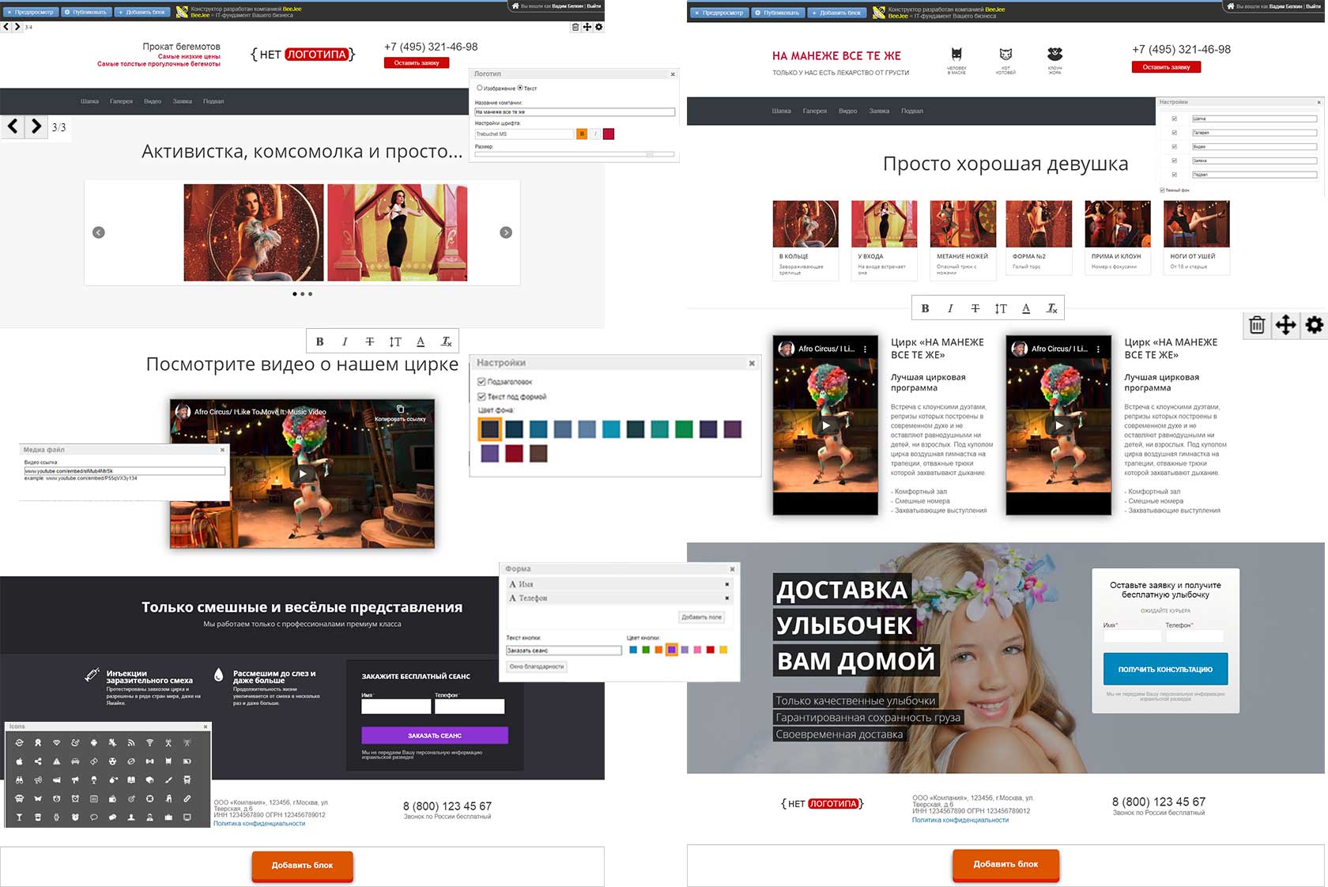
Task: Toggle orange Bold button in Логотип panel
Action: [x=582, y=134]
